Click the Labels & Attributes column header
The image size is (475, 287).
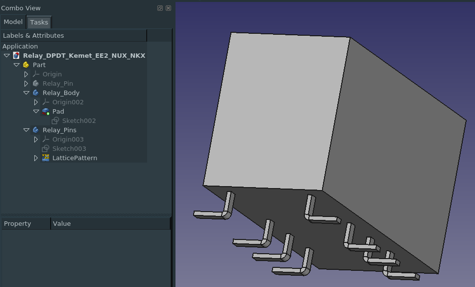click(x=74, y=36)
